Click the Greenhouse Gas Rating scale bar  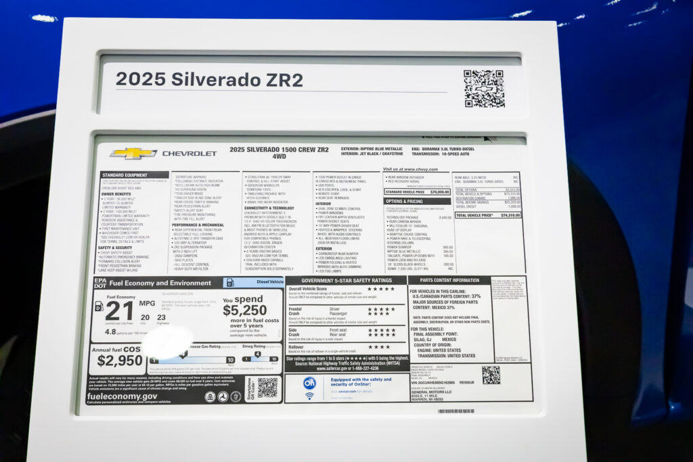193,360
